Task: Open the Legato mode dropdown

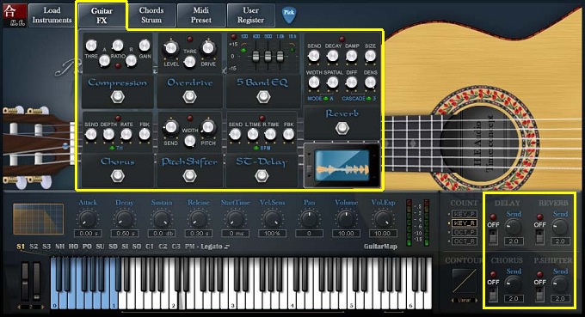Action: click(x=215, y=247)
